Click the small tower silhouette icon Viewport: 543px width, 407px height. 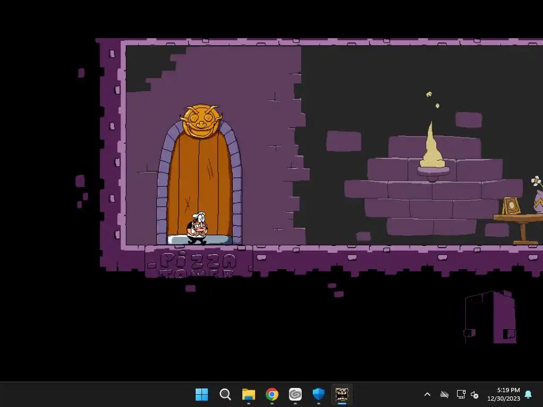tap(489, 317)
